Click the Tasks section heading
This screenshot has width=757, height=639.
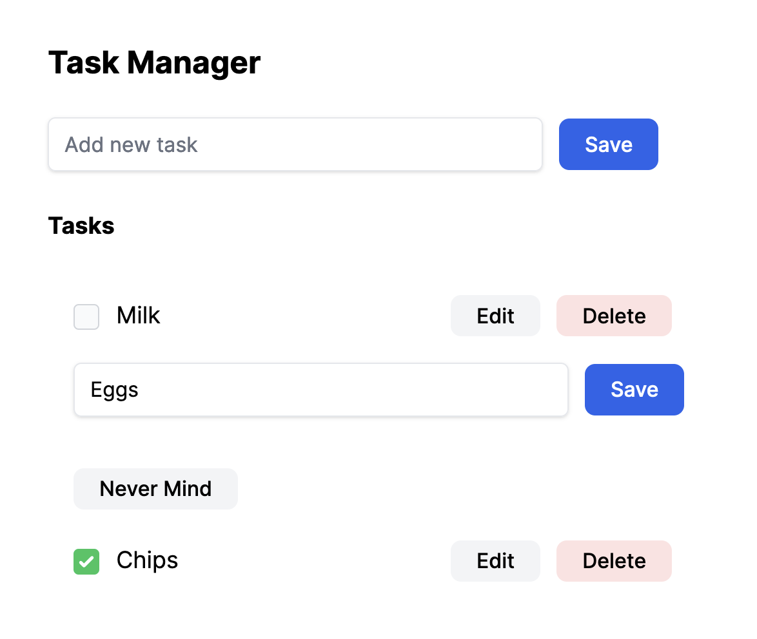pos(81,225)
